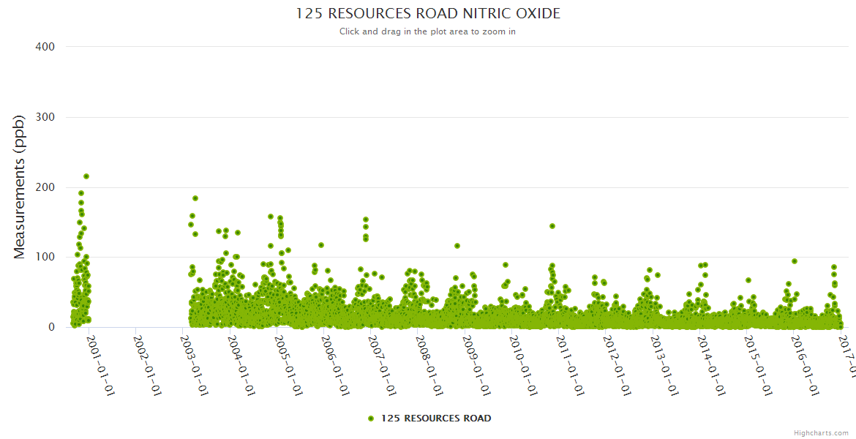Click the Measurements (ppb) axis title
The width and height of the screenshot is (856, 439).
pos(20,187)
